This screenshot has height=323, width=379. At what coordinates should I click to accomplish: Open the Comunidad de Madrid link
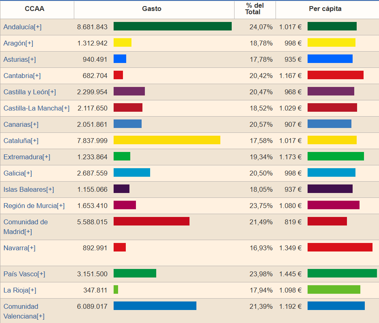(26, 227)
